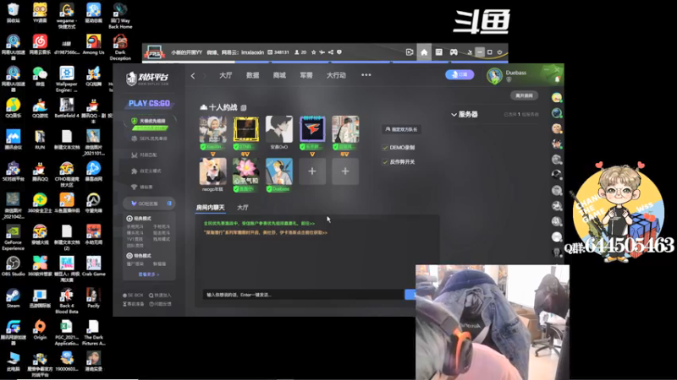Screen dimensions: 677x380
Task: Click video record icon in YY toolbar
Action: pyautogui.click(x=410, y=52)
